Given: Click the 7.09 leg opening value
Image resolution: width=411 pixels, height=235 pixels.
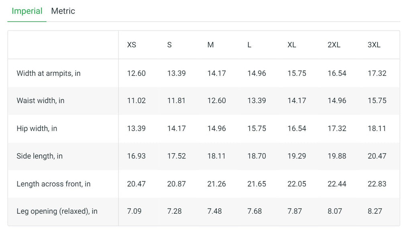Looking at the screenshot, I should click(x=134, y=211).
